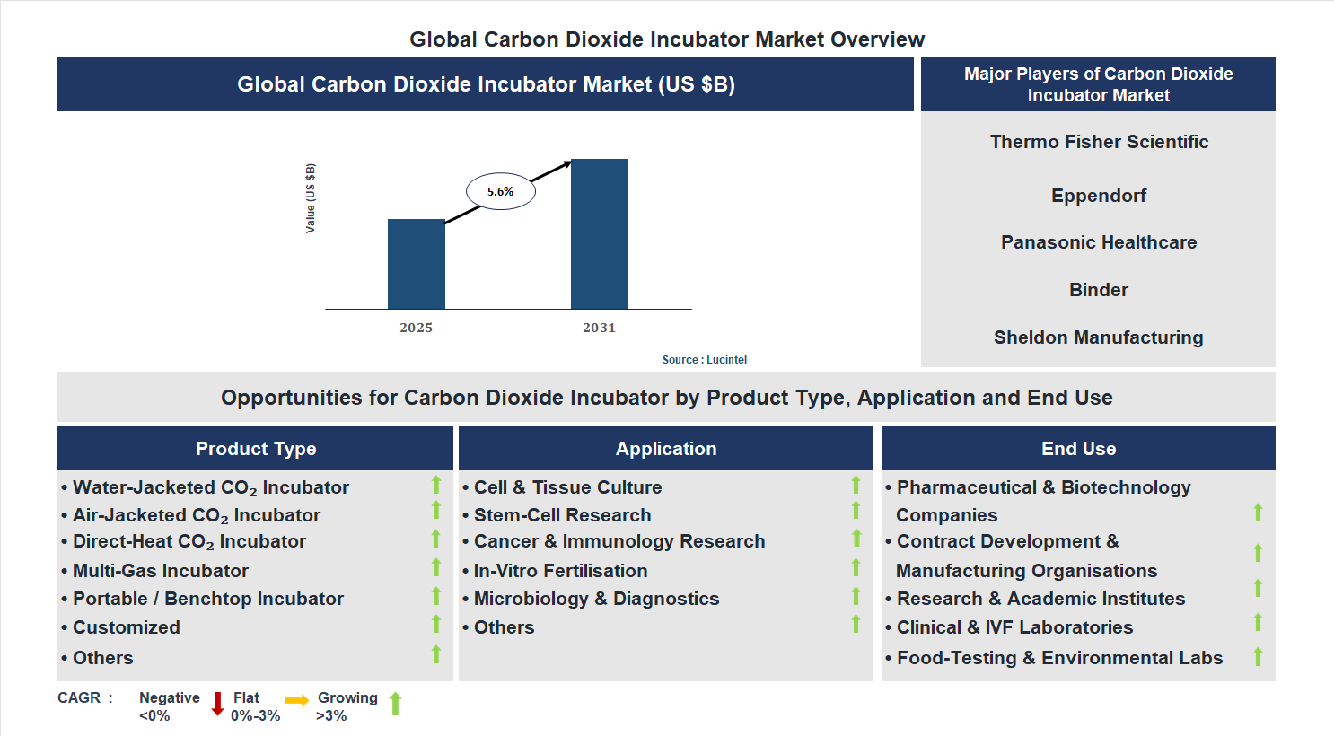Click the green growth arrow beside Water-Jacketed CO2 Incubator
The height and width of the screenshot is (736, 1334).
pos(435,486)
